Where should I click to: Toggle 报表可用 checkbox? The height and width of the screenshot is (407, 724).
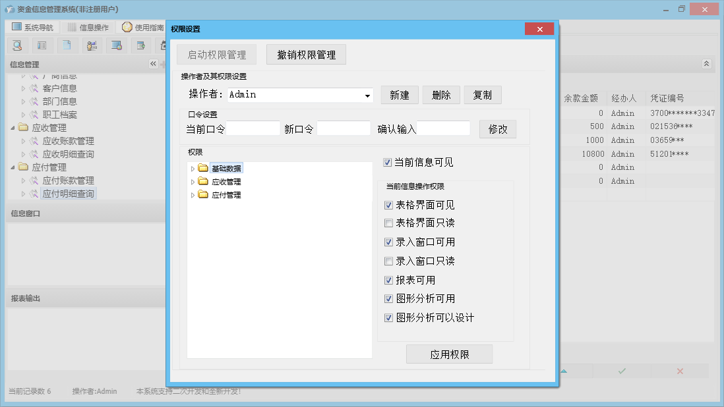point(389,281)
